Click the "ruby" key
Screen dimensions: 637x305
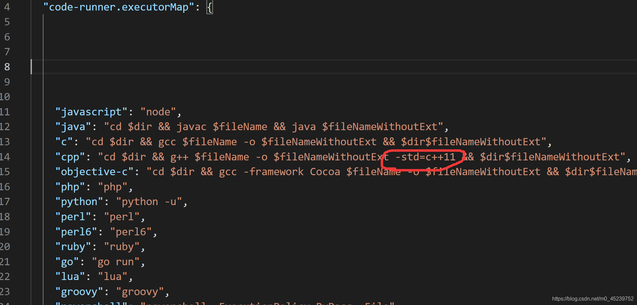(x=73, y=246)
